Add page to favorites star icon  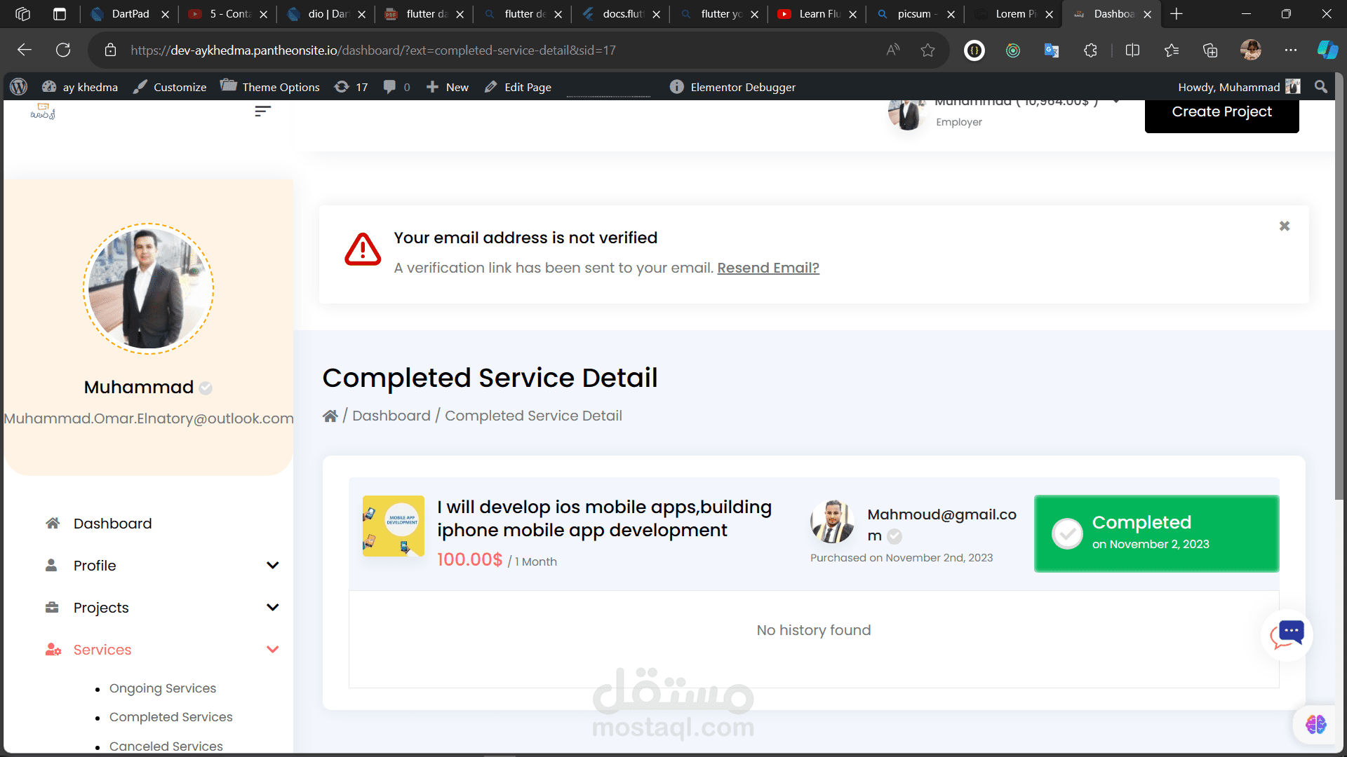(927, 50)
